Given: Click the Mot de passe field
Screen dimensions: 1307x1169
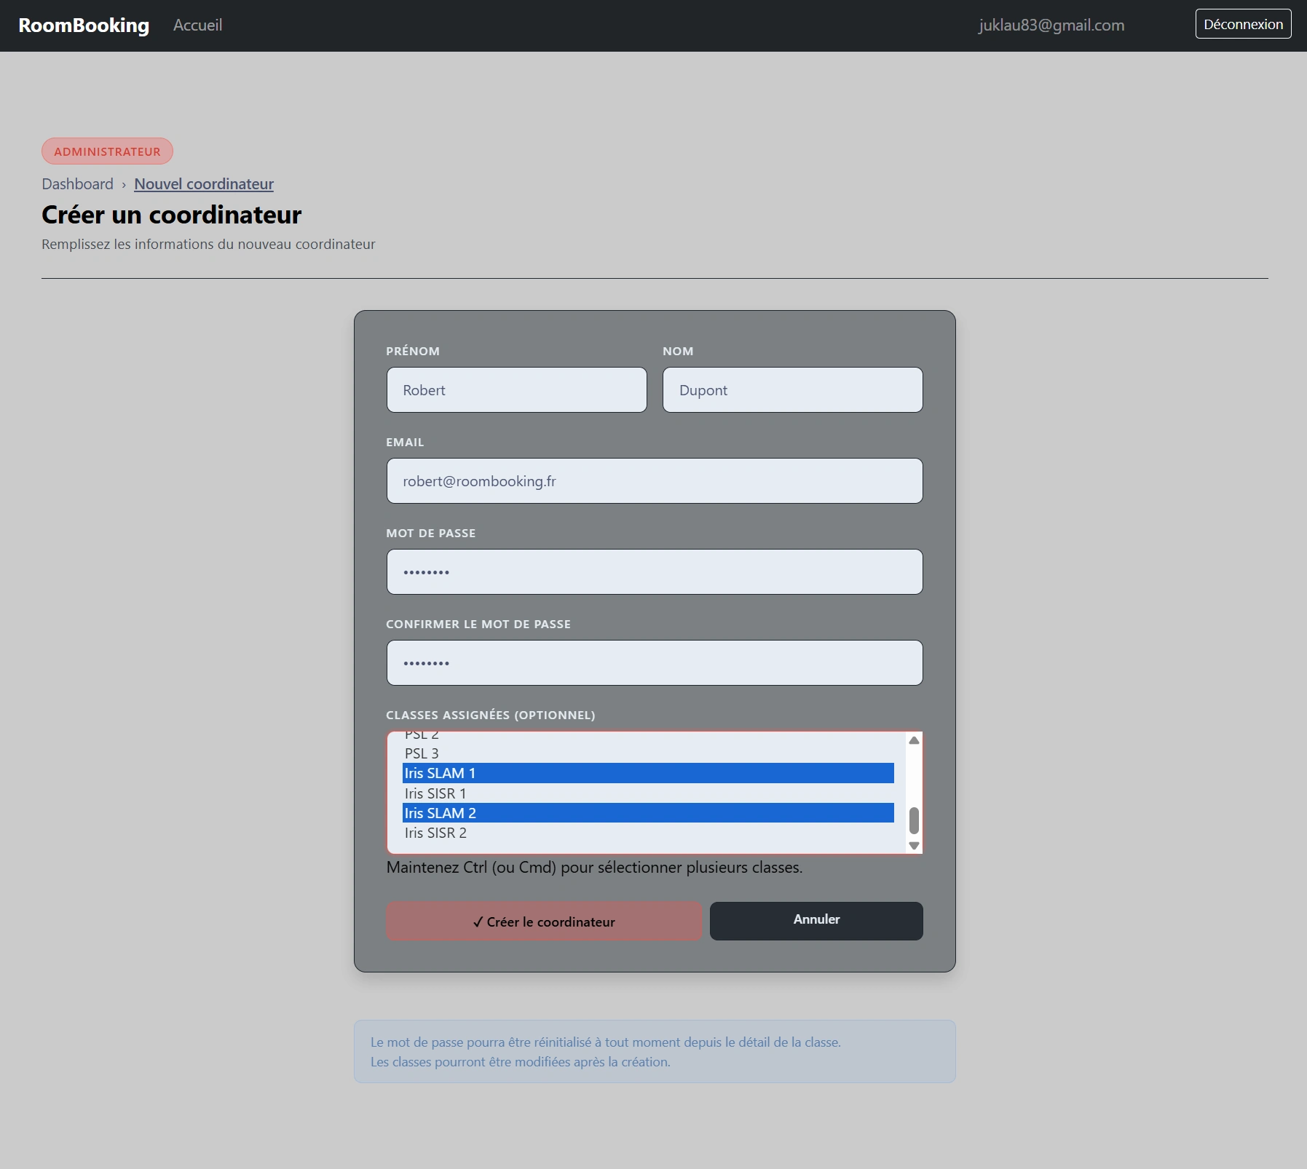Looking at the screenshot, I should click(x=654, y=571).
